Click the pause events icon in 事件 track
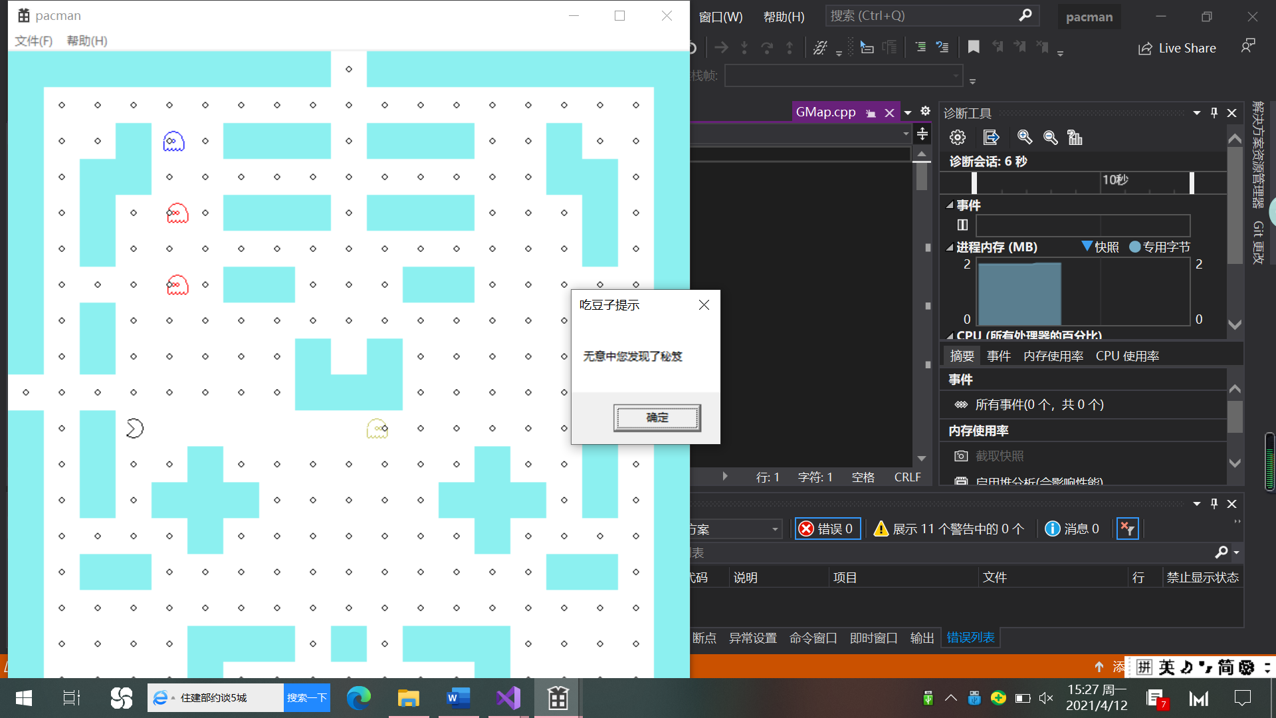This screenshot has width=1276, height=718. [x=962, y=225]
